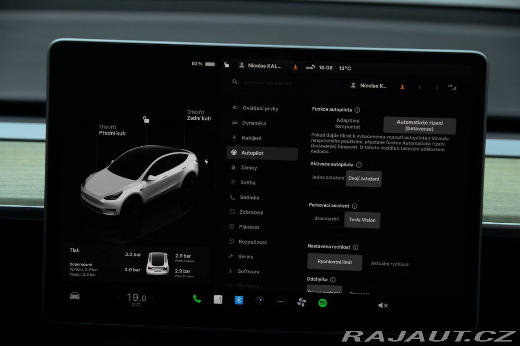Switch parking assistant to Standardní

coord(327,219)
